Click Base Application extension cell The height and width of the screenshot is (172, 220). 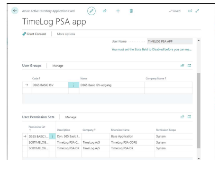point(132,137)
